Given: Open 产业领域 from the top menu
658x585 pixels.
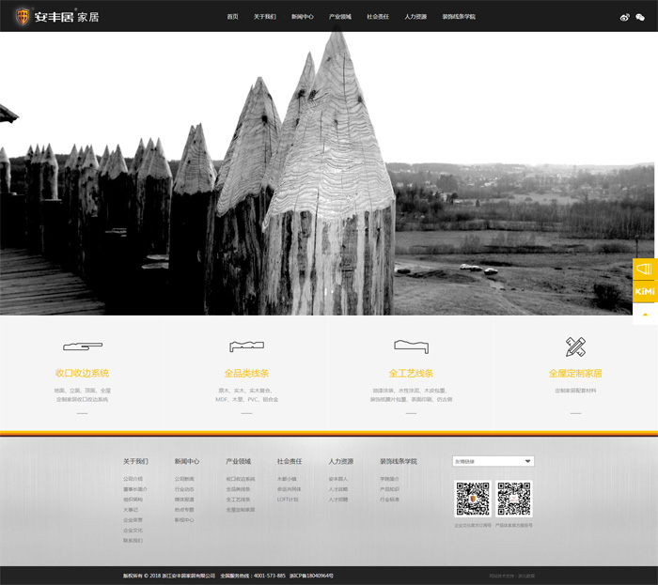Looking at the screenshot, I should 339,17.
